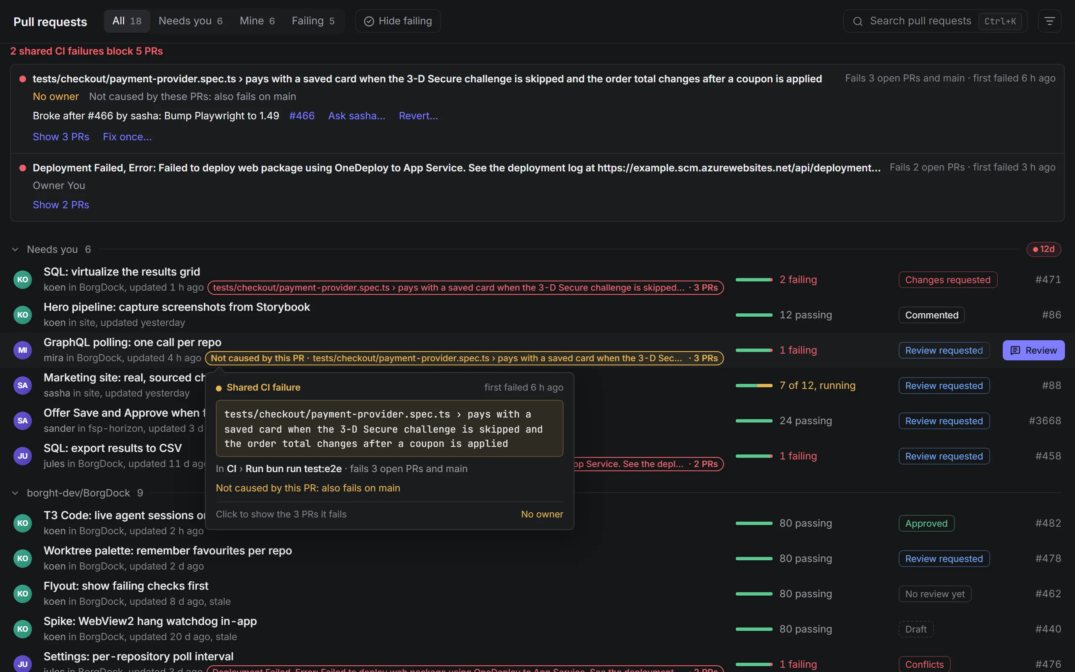Click the Revert... link
This screenshot has width=1075, height=672.
[x=418, y=116]
